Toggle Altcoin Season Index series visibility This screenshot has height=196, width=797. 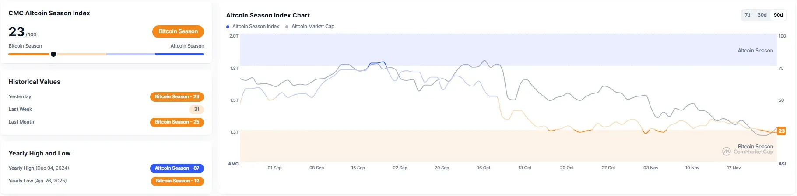(x=256, y=27)
